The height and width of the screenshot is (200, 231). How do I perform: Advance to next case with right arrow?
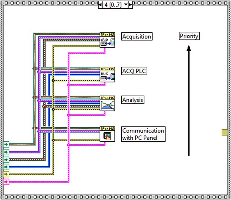[131, 5]
